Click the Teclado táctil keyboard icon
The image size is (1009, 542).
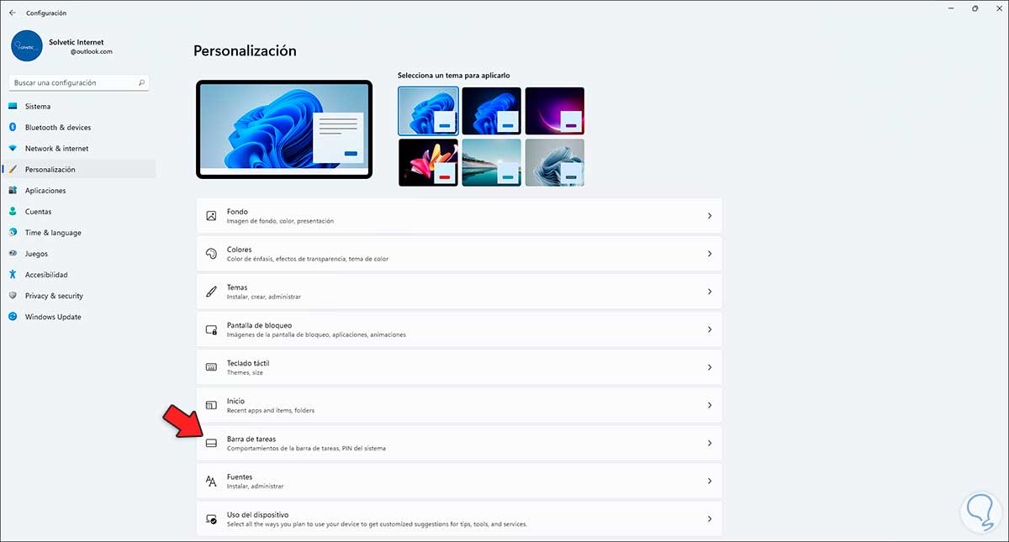[211, 367]
